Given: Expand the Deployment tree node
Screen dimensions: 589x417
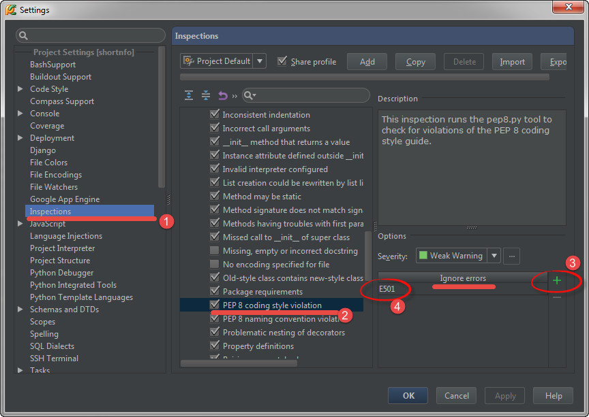Looking at the screenshot, I should tap(20, 138).
